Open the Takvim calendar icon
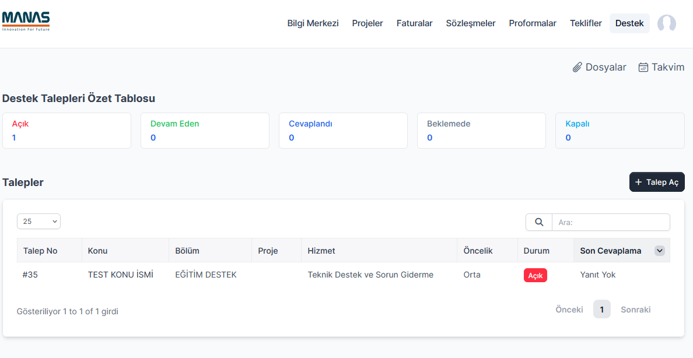The width and height of the screenshot is (693, 358). (x=643, y=67)
